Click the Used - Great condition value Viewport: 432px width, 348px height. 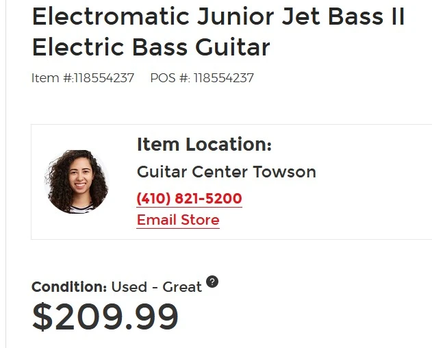coord(157,286)
